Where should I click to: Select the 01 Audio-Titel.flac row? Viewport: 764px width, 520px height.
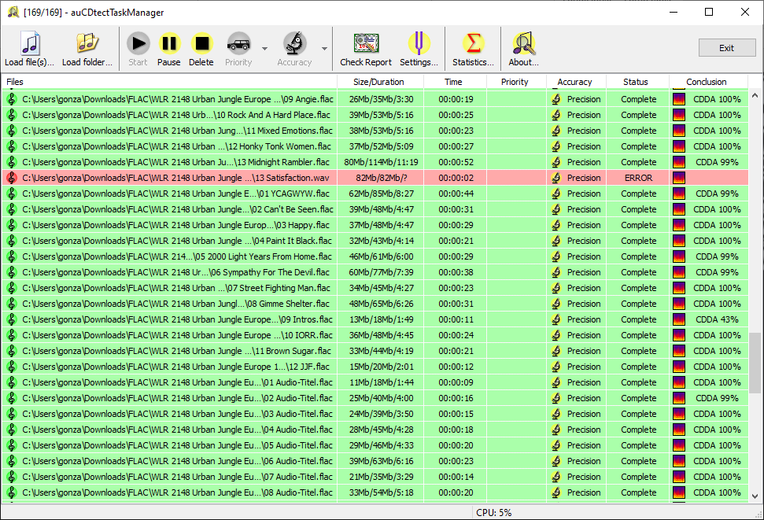click(x=375, y=382)
